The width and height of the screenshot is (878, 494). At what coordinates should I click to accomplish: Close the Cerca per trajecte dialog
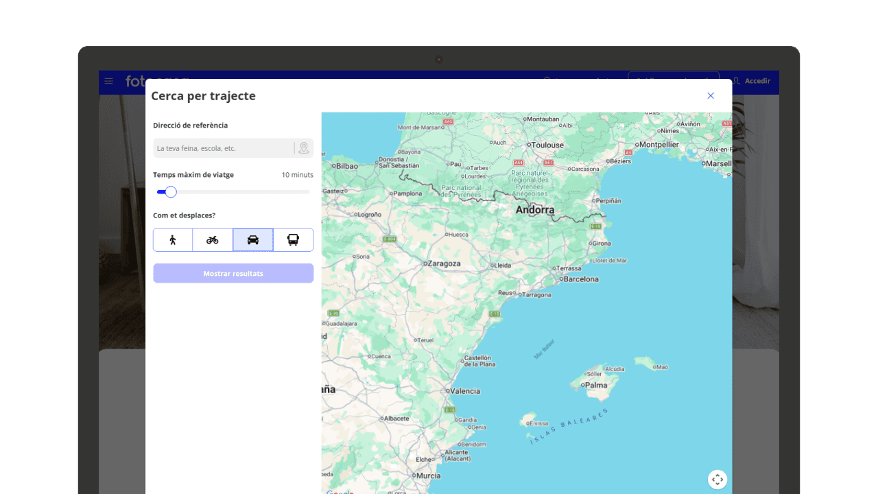711,96
